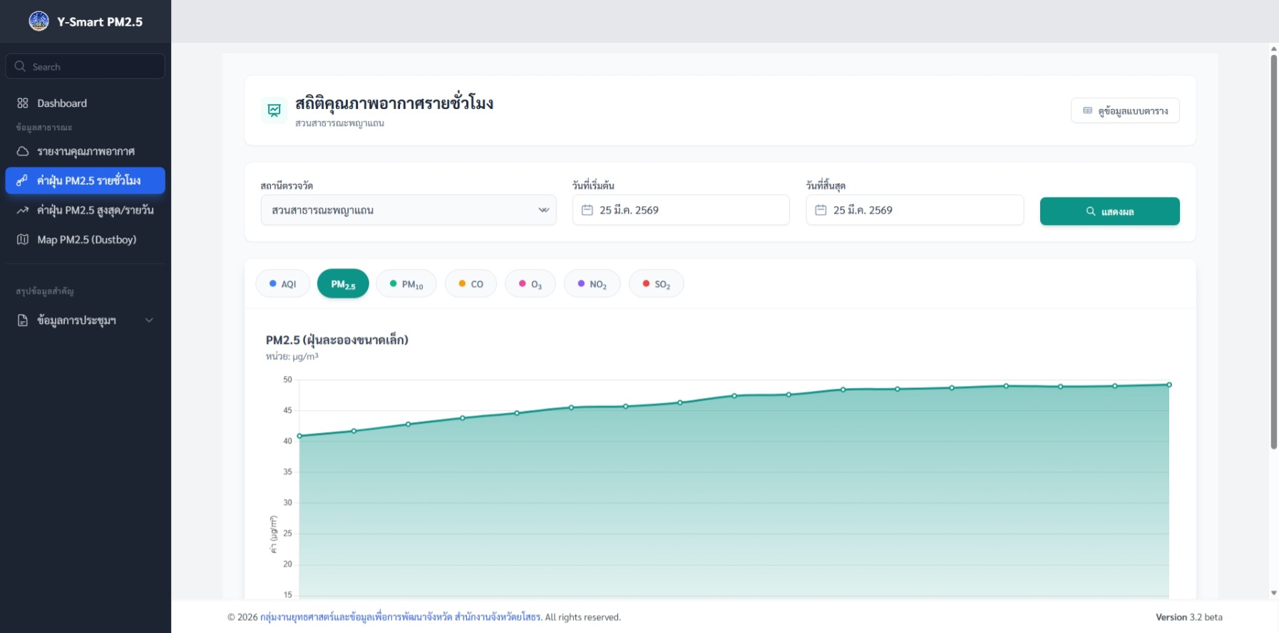Click the Y-Smart PM2.5 logo icon
Viewport: 1279px width, 633px height.
pos(38,21)
